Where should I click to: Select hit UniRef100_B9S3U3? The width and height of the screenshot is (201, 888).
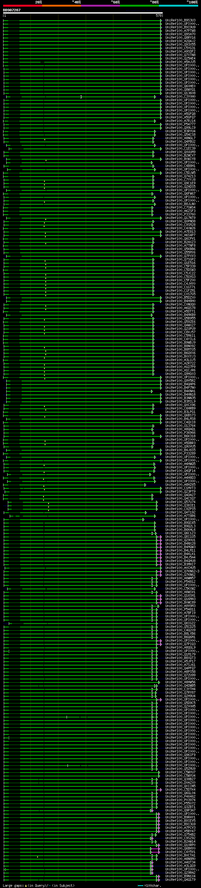pos(180,20)
